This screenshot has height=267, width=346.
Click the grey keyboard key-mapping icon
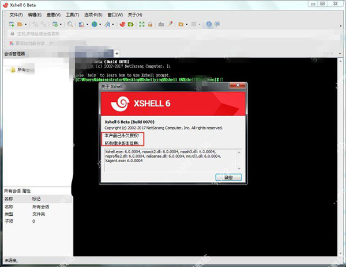[x=161, y=24]
